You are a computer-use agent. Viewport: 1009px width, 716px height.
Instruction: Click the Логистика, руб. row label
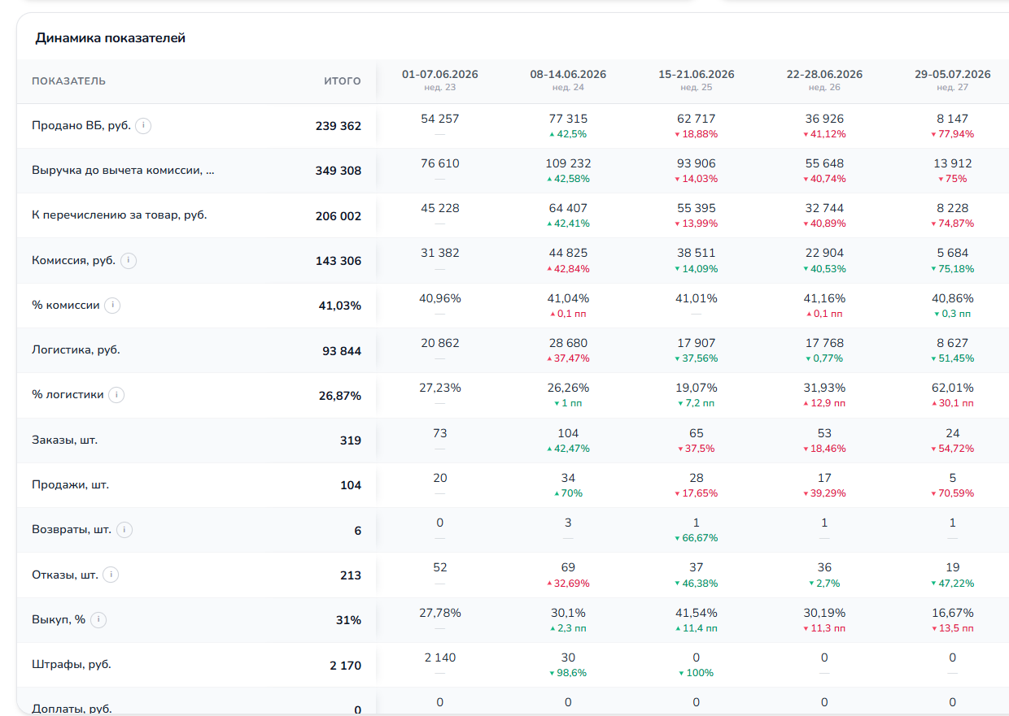(76, 350)
